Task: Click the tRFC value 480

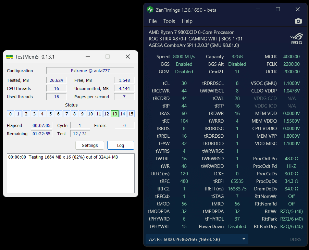Action: point(184,181)
